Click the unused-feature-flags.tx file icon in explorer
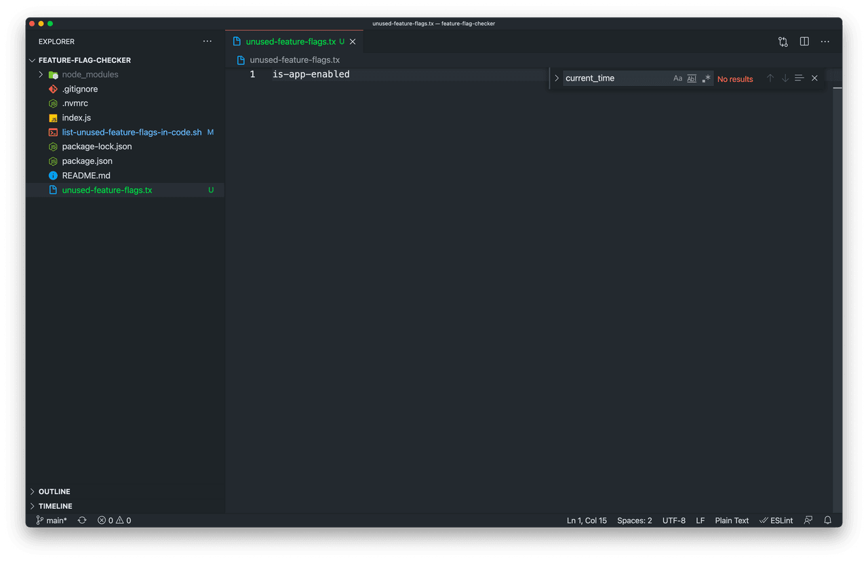Screen dimensions: 868x561 click(x=53, y=190)
